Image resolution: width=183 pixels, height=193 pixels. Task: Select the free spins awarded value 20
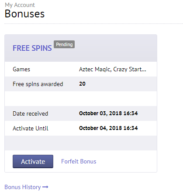[82, 84]
